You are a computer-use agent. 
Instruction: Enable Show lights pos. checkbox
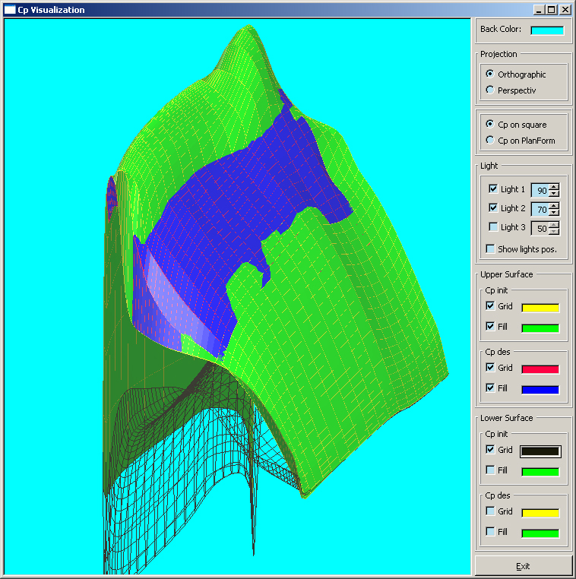[490, 248]
